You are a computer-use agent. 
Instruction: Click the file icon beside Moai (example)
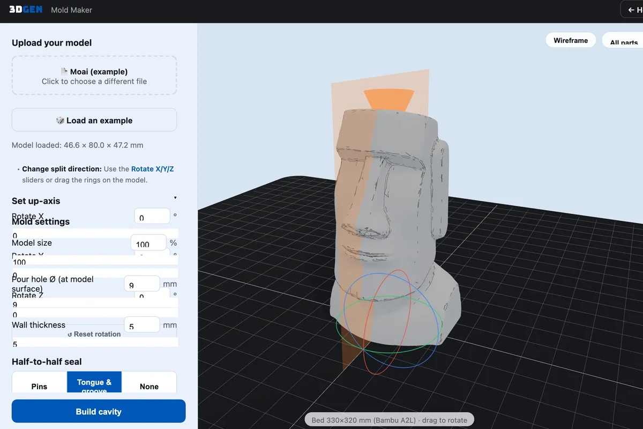tap(64, 71)
